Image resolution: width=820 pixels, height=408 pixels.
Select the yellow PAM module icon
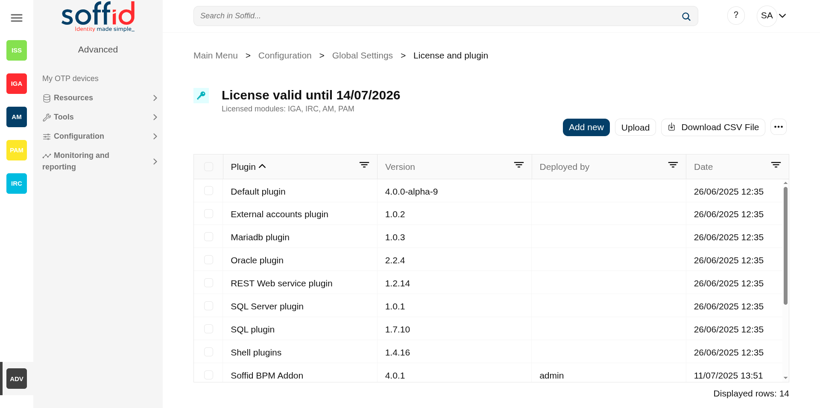(17, 150)
